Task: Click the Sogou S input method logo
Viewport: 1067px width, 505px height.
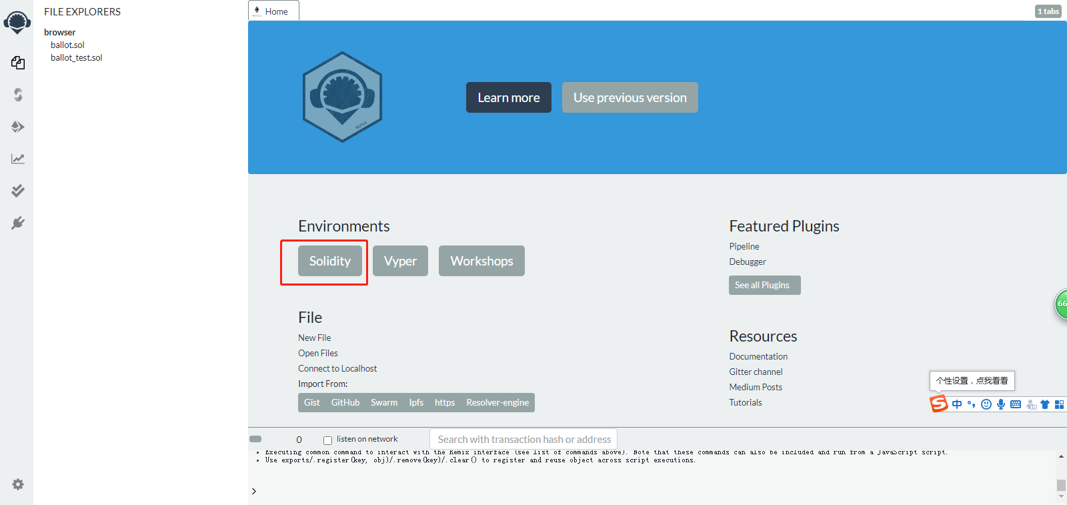Action: coord(939,404)
